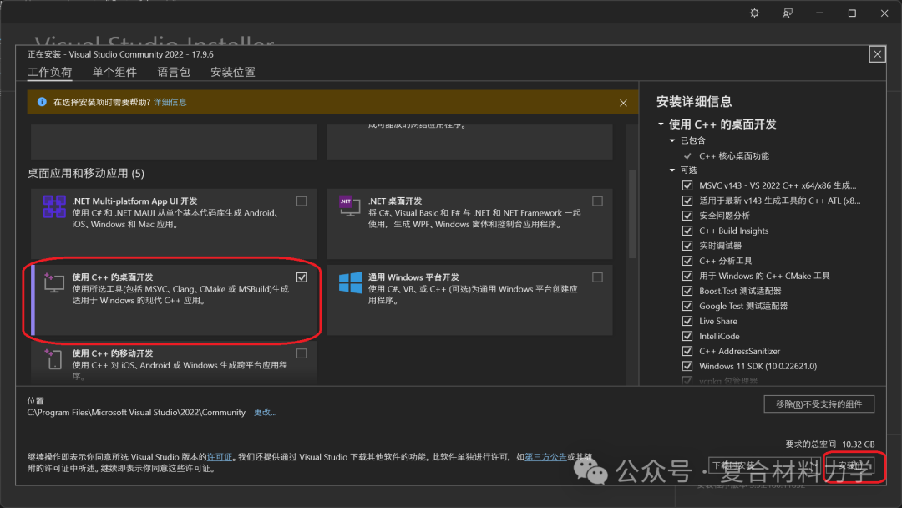
Task: Collapse the 已包含 section
Action: [x=671, y=140]
